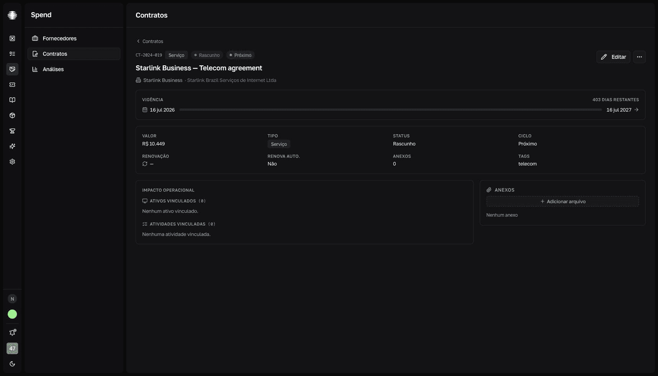The image size is (658, 376).
Task: Open the sparkles AI icon in left rail
Action: point(12,146)
